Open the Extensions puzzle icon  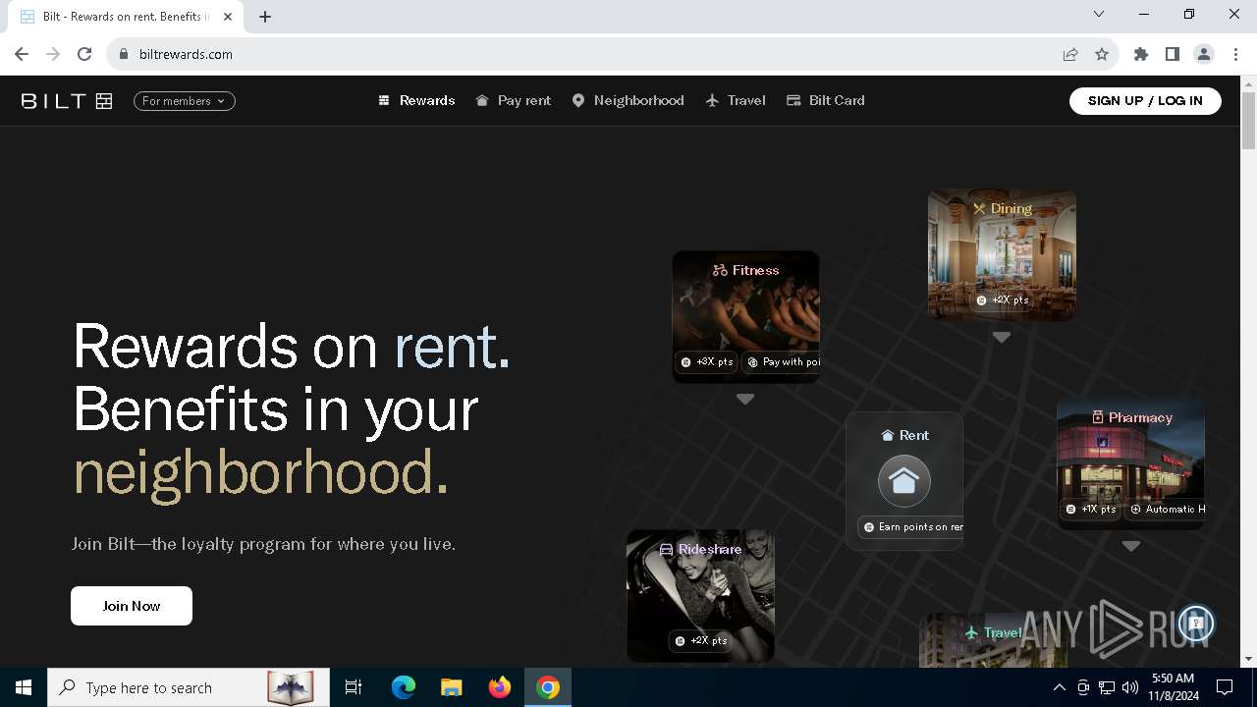pos(1141,54)
